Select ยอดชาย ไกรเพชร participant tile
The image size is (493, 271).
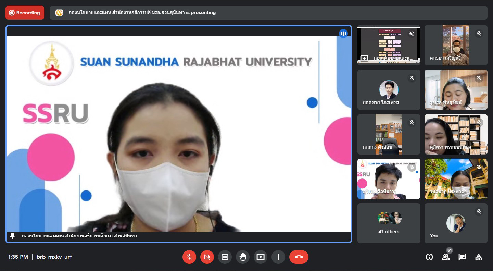click(389, 90)
